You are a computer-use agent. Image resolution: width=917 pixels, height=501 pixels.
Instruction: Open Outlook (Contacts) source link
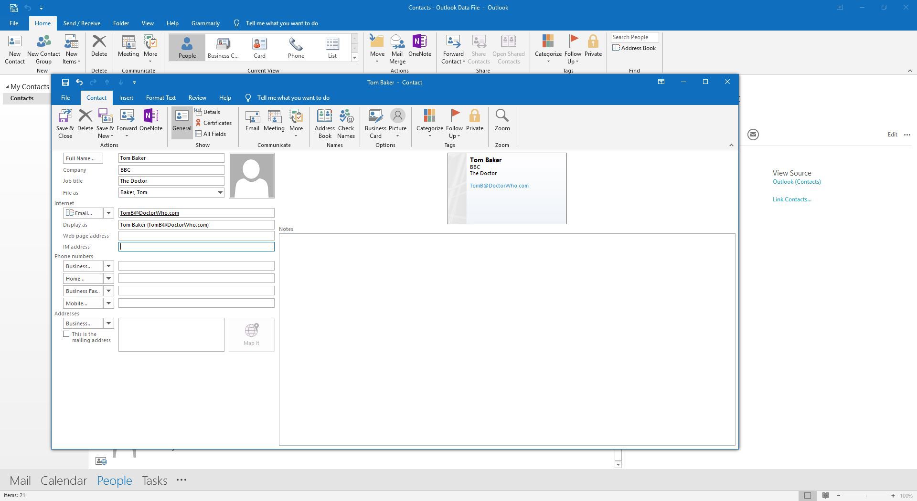(797, 182)
